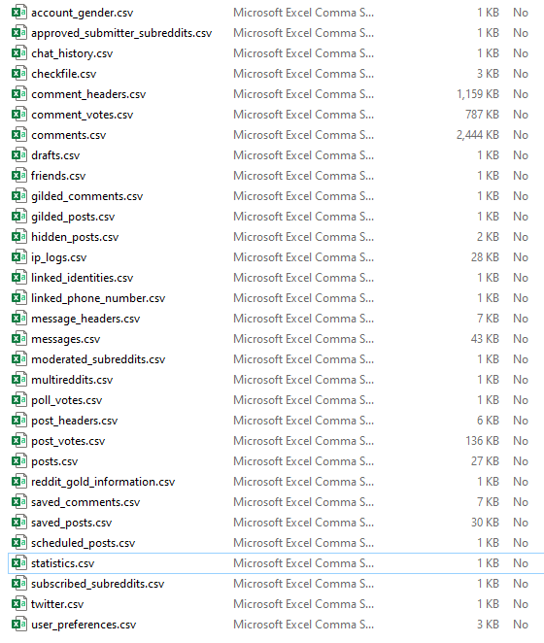This screenshot has height=643, width=544.
Task: Click the Excel icon beside account_gender.csv
Action: coord(18,12)
